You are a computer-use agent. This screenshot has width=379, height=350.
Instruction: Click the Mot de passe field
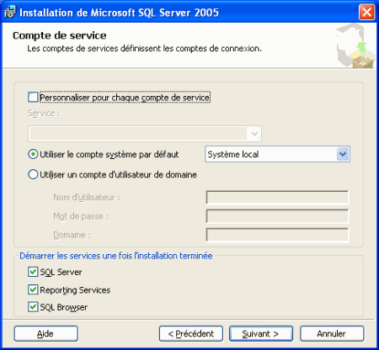point(277,216)
